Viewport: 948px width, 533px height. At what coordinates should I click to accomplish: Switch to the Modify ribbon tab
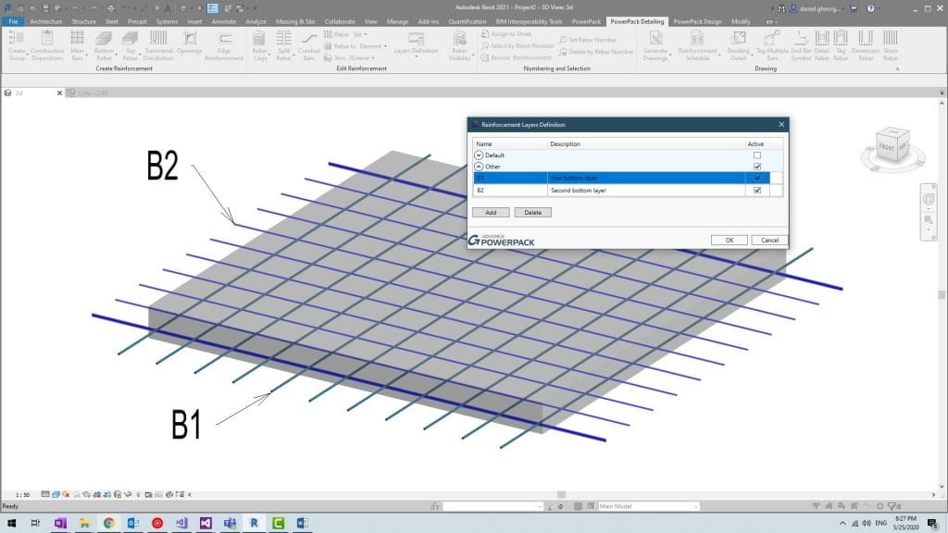741,21
